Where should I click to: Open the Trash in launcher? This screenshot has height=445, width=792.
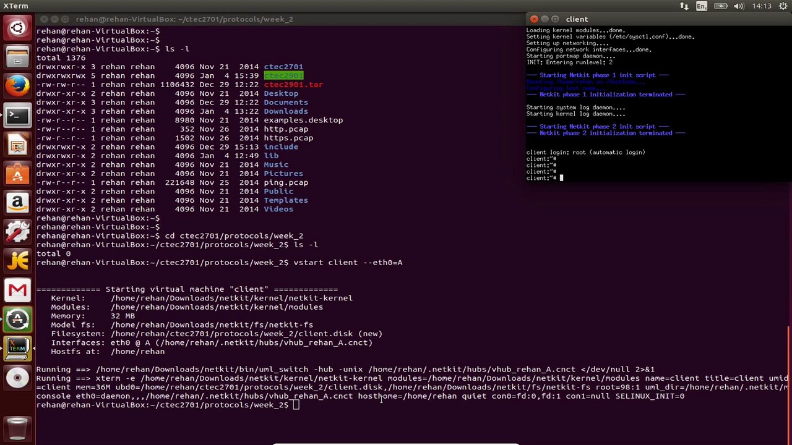17,428
